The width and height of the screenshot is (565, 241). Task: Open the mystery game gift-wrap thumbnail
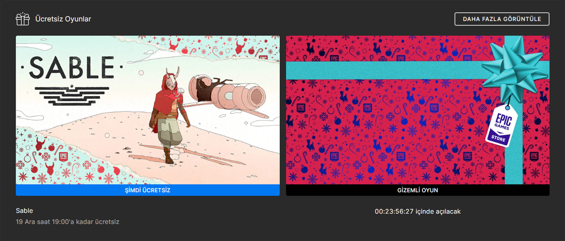[418, 110]
